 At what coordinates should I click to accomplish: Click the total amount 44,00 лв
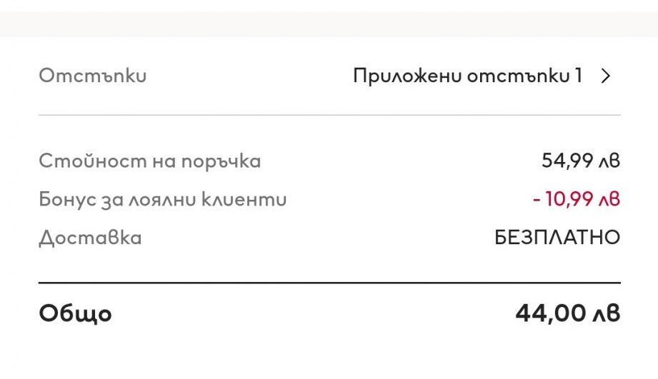pyautogui.click(x=567, y=313)
